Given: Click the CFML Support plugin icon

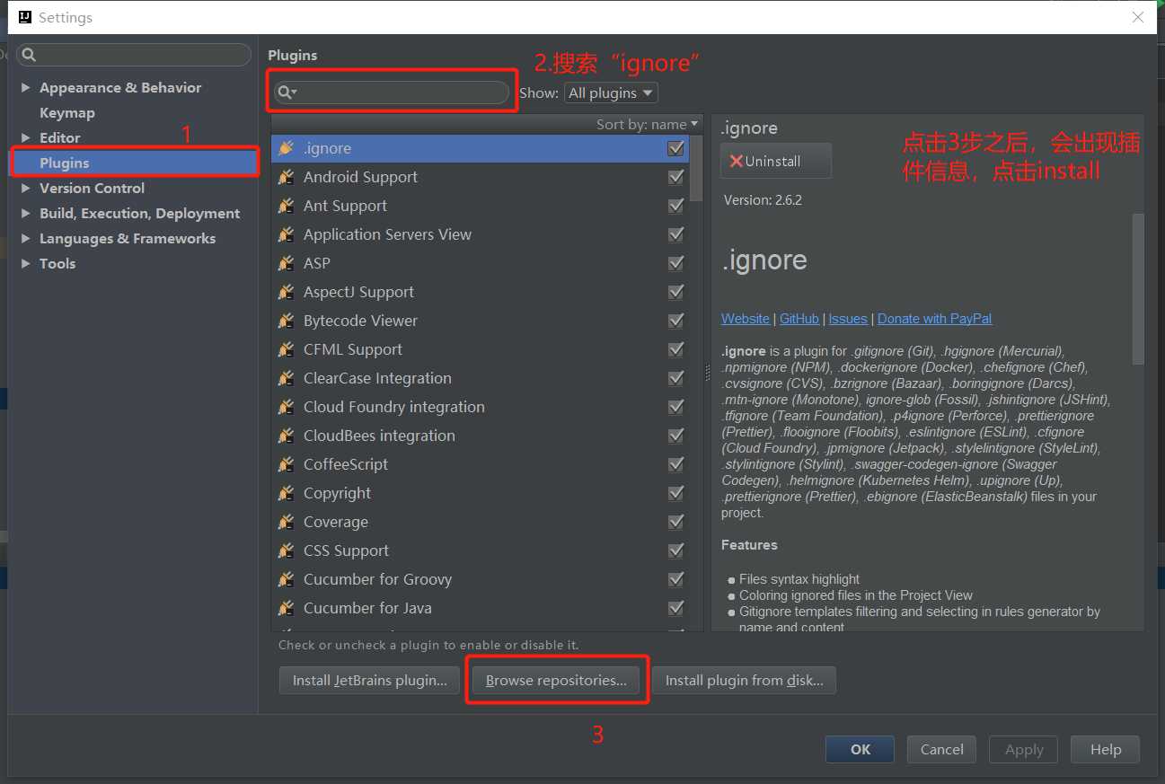Looking at the screenshot, I should (287, 349).
